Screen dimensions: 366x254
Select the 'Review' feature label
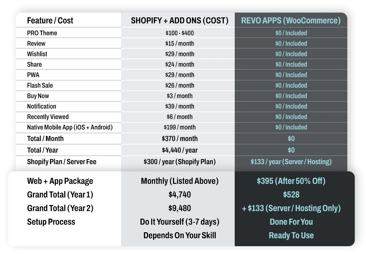(x=36, y=44)
